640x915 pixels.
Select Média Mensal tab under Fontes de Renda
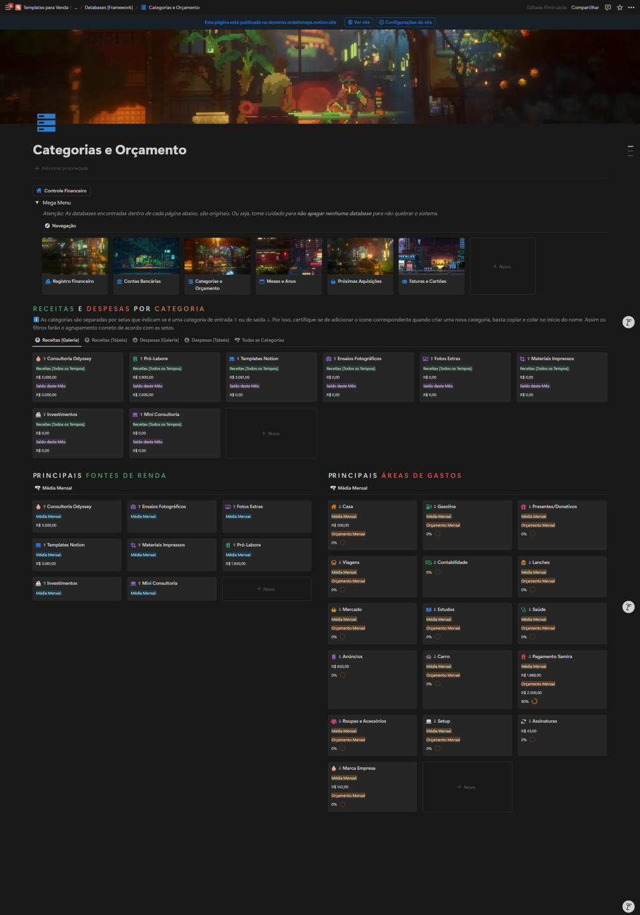pyautogui.click(x=53, y=488)
